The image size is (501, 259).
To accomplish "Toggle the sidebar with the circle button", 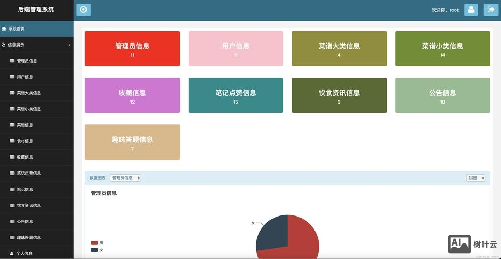I will pos(83,9).
